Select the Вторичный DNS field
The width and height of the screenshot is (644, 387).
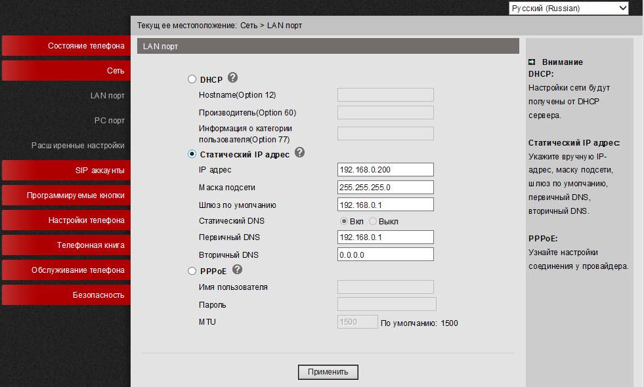pos(385,254)
